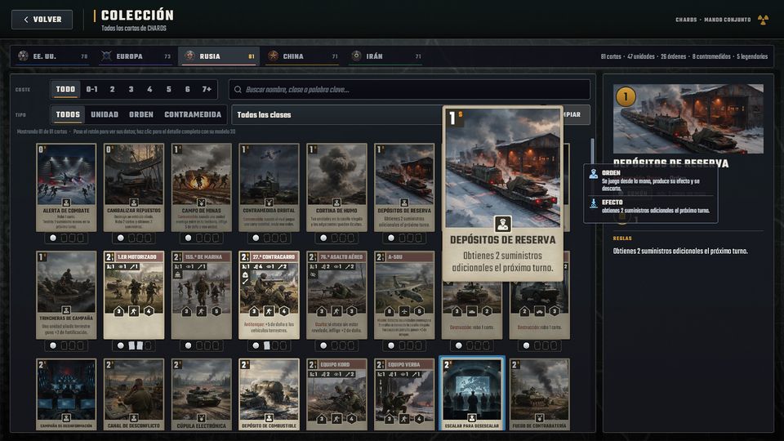This screenshot has height=441, width=784.
Task: Click medal icon on Cúpula Electrónica card
Action: pyautogui.click(x=201, y=418)
